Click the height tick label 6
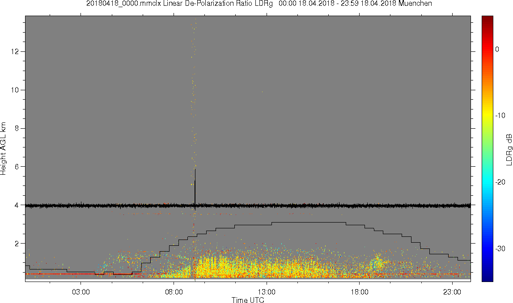The image size is (513, 303). coord(17,167)
